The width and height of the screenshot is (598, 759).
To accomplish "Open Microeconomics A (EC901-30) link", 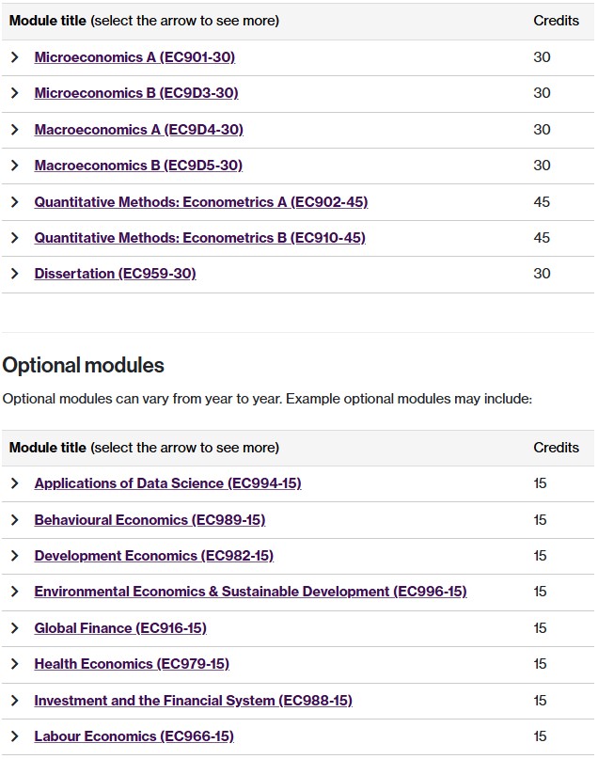I will pos(134,57).
